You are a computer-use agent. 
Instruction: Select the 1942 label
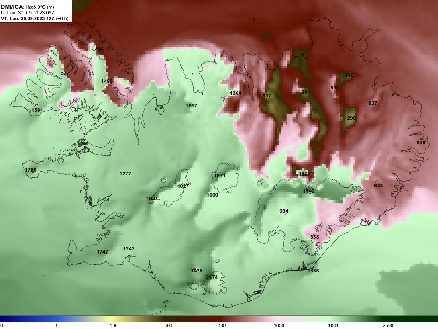click(x=309, y=191)
